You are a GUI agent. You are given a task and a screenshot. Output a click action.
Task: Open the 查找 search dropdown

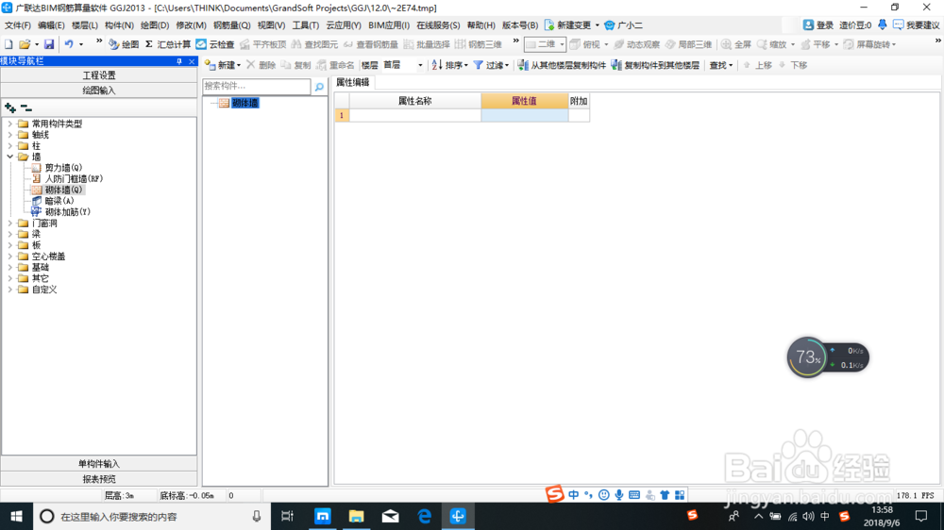tap(720, 65)
